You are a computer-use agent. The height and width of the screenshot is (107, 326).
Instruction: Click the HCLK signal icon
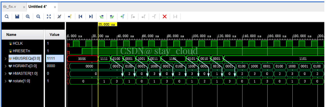[x=10, y=44]
